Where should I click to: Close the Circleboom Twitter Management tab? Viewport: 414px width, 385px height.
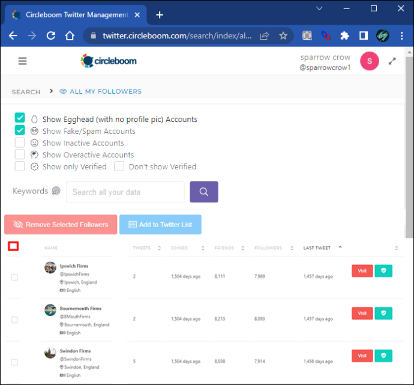(137, 15)
